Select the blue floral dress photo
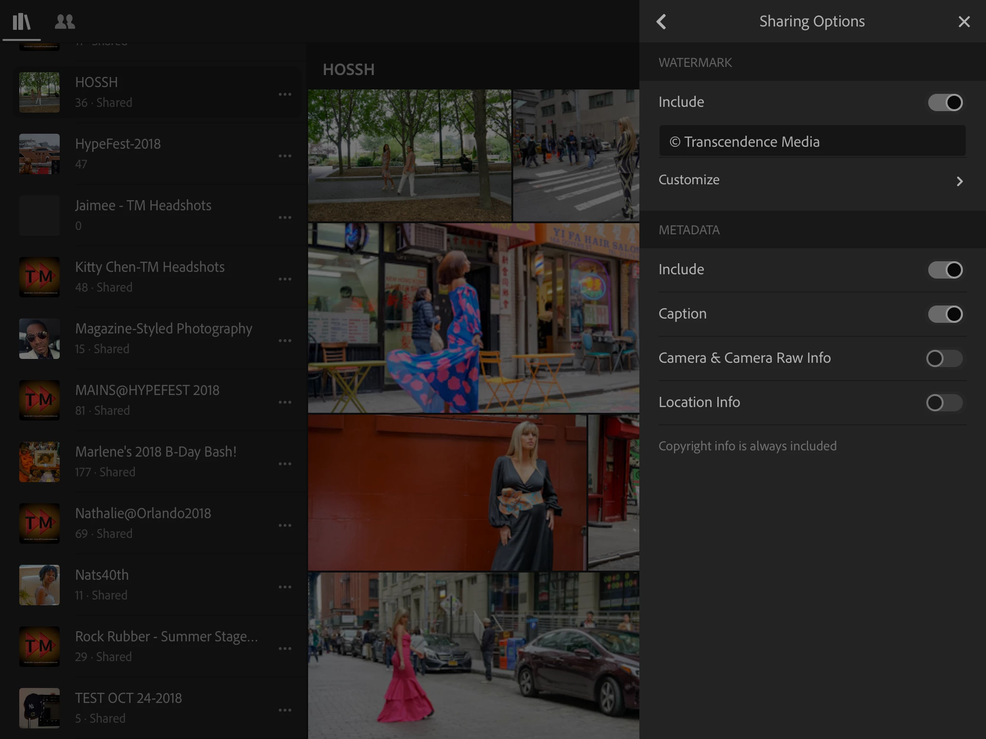Image resolution: width=986 pixels, height=739 pixels. point(473,318)
